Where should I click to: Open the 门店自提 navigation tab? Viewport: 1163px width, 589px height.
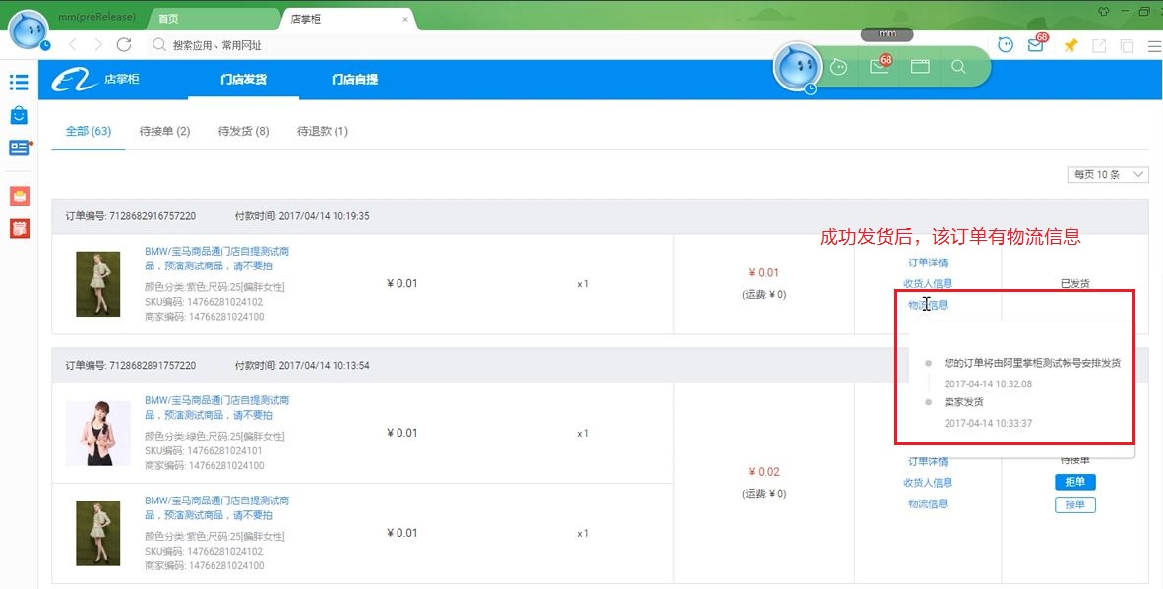(354, 79)
